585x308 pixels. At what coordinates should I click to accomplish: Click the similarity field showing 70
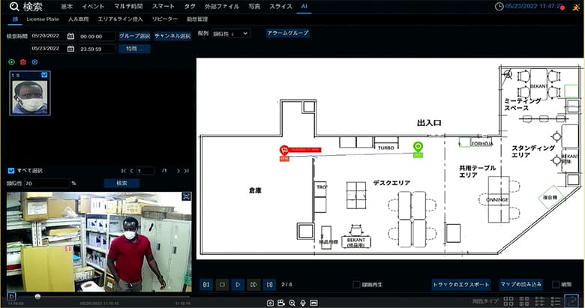click(47, 183)
